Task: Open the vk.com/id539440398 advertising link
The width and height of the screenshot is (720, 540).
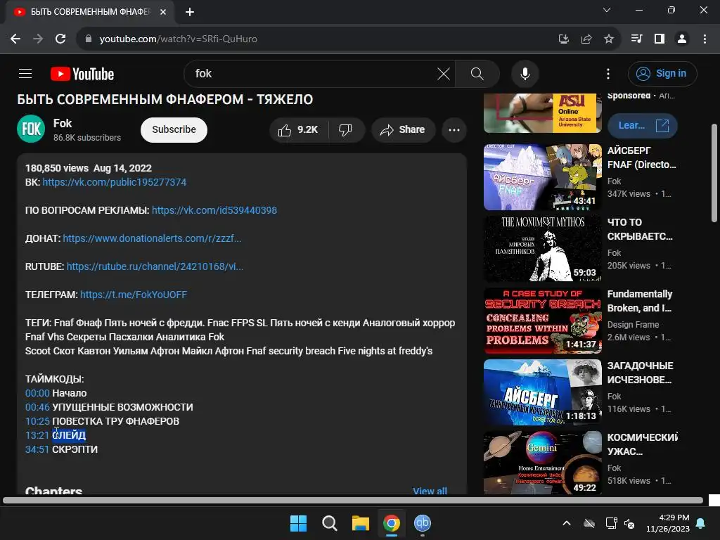Action: 214,210
